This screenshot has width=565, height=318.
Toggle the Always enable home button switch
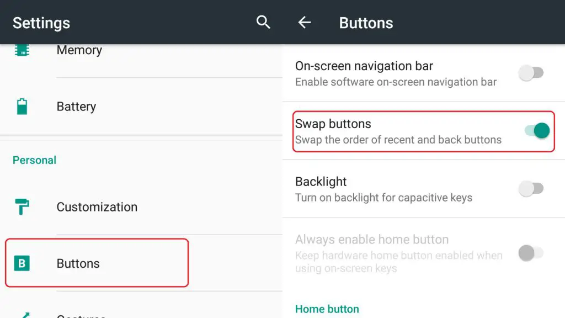pos(531,253)
